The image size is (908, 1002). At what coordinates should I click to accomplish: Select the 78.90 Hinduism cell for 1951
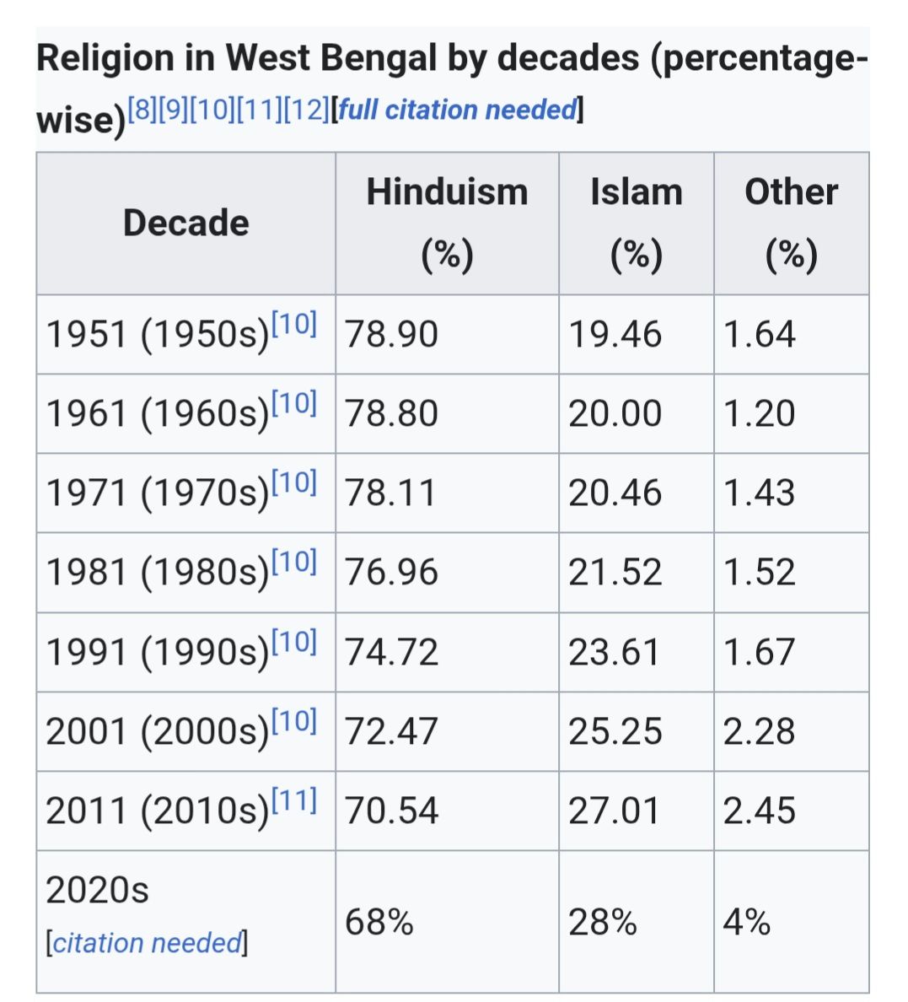392,335
